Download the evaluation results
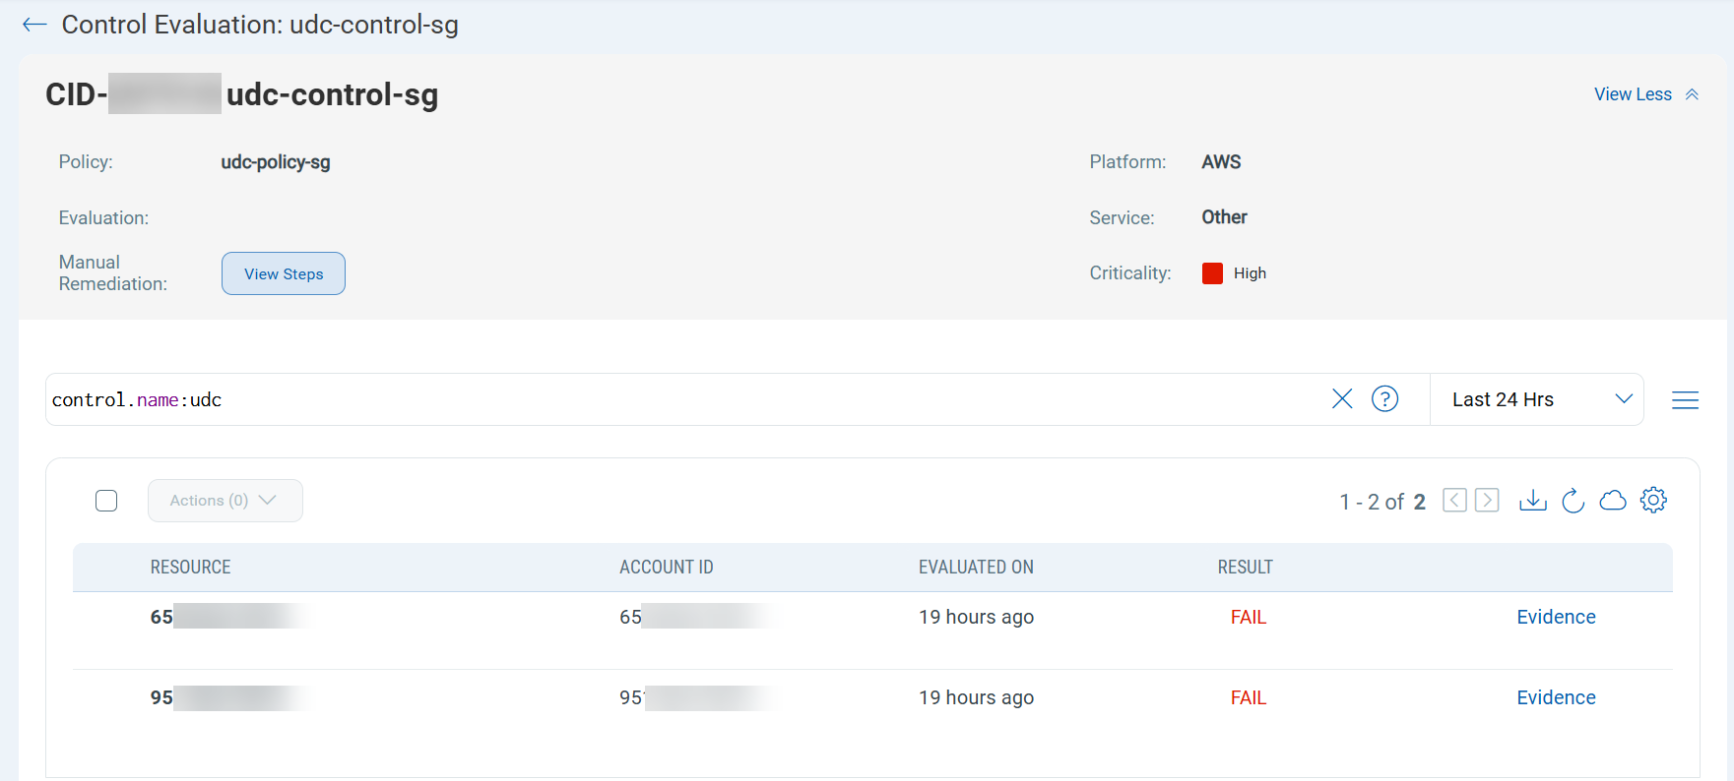This screenshot has width=1734, height=781. 1533,501
